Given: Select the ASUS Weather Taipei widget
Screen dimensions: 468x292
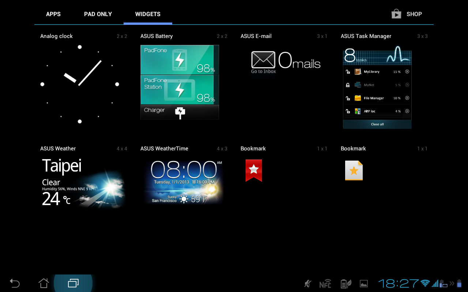Looking at the screenshot, I should (x=83, y=182).
